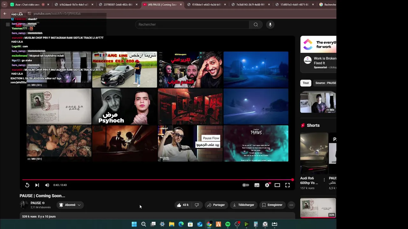Switch to theater mode
This screenshot has height=229, width=408.
277,185
